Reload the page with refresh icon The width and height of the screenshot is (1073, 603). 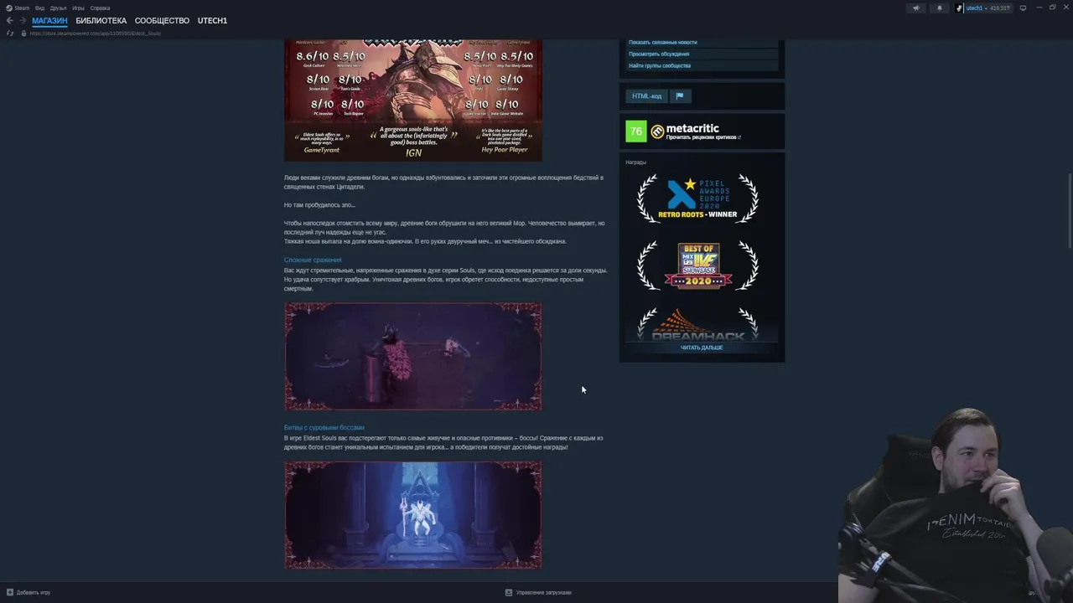10,33
